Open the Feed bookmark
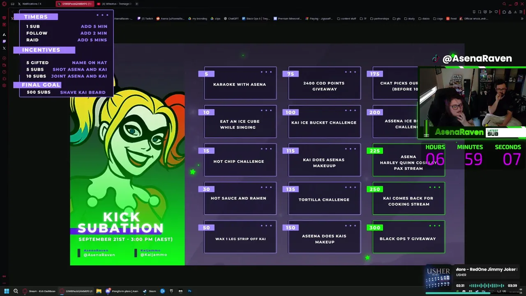 click(x=451, y=18)
